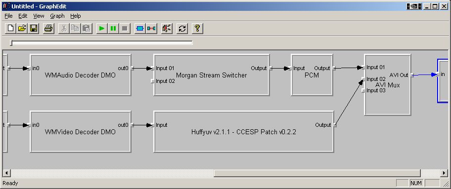
Task: Click the Insert Filter toolbar icon
Action: 140,29
